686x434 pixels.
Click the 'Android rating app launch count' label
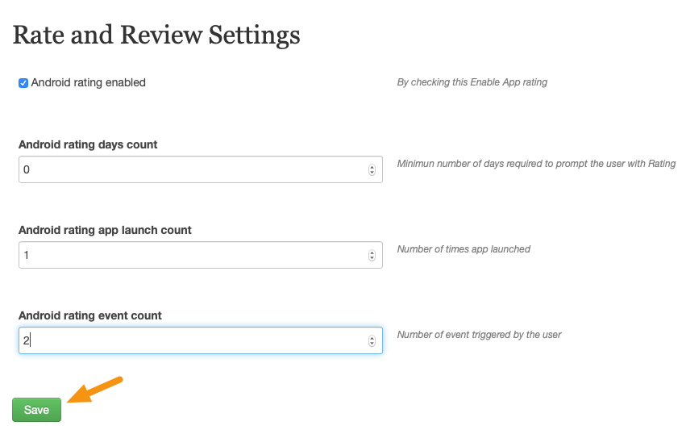click(x=105, y=230)
